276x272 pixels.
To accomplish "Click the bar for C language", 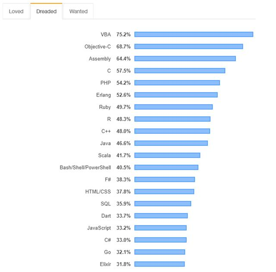I will [x=180, y=71].
